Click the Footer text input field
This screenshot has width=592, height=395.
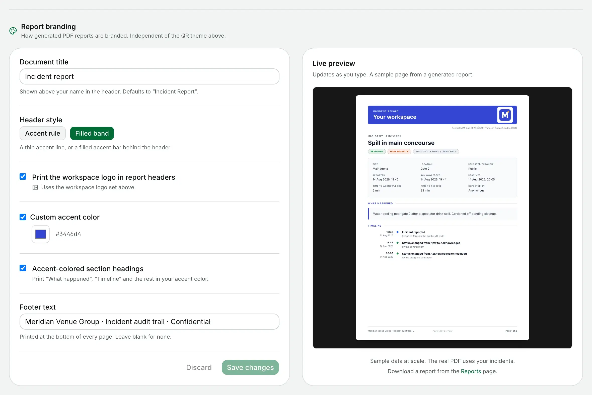point(150,322)
